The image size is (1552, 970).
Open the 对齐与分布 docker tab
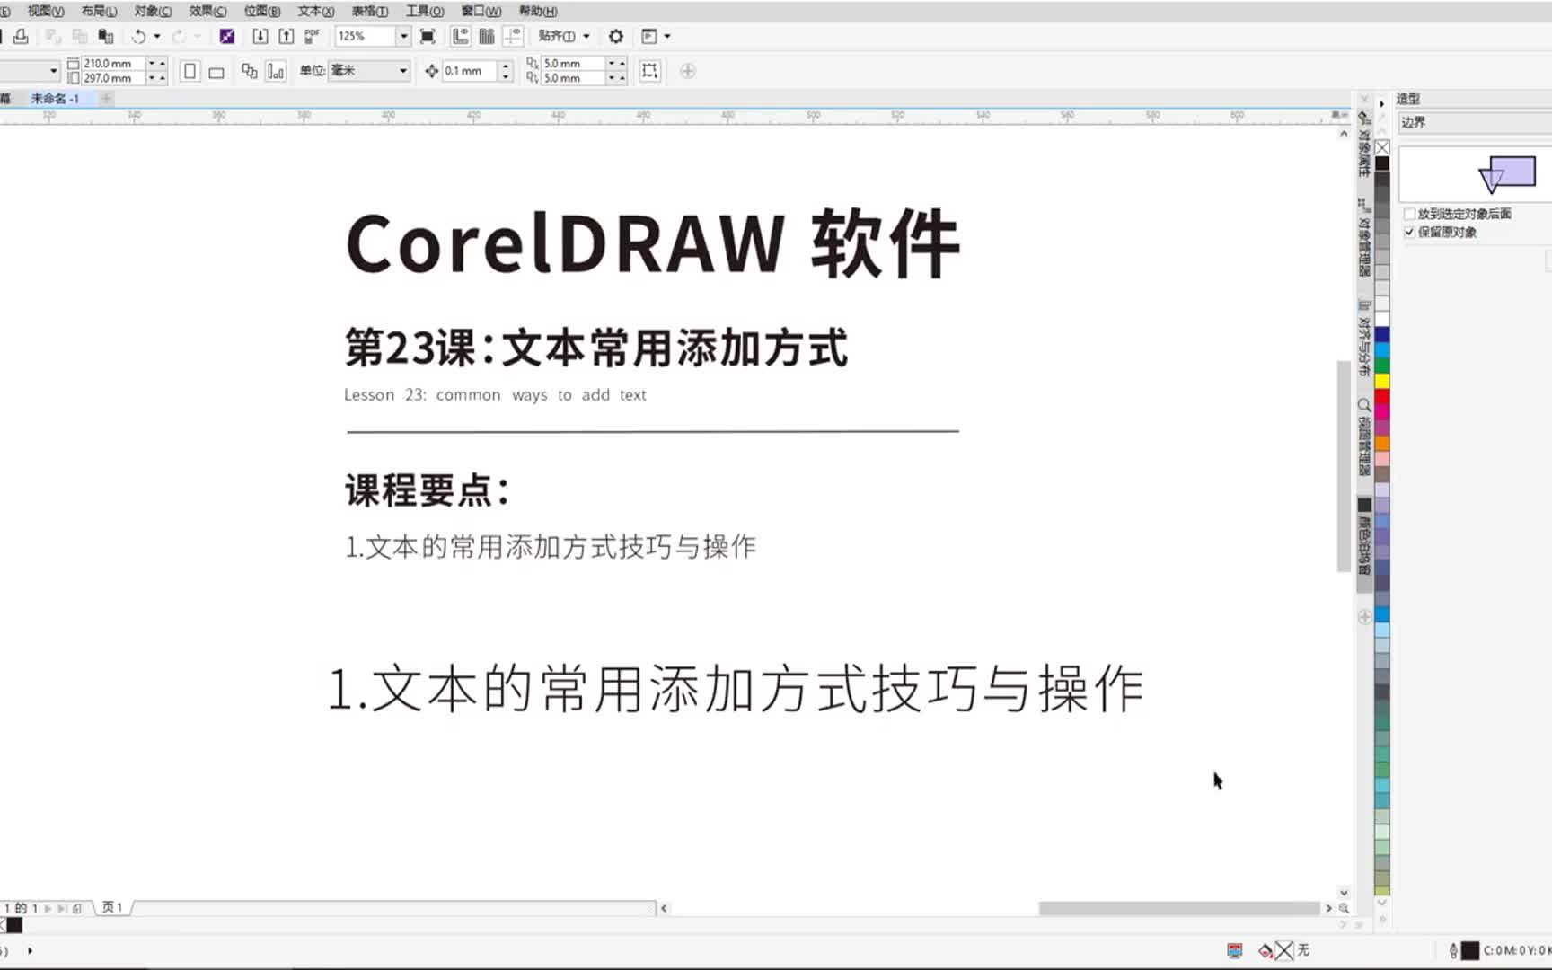coord(1364,338)
